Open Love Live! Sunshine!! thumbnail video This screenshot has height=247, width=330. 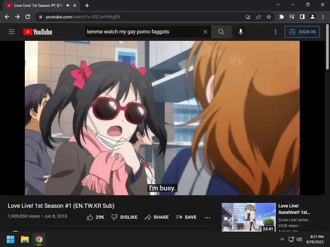tap(248, 217)
